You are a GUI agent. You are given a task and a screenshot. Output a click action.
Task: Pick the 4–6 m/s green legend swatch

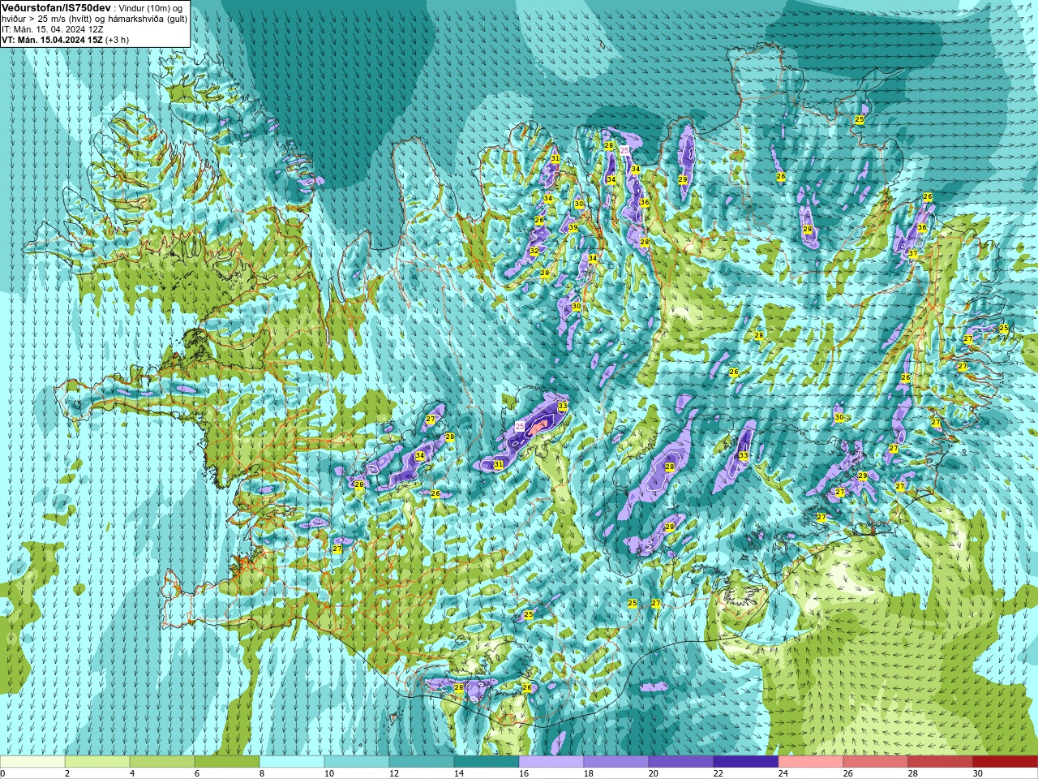162,762
